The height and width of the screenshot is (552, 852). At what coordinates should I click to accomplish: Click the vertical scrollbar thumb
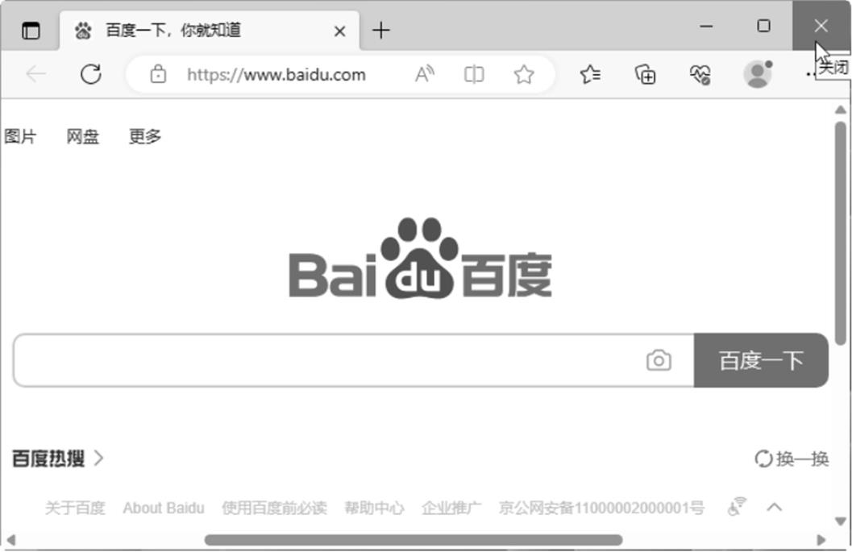coord(841,233)
